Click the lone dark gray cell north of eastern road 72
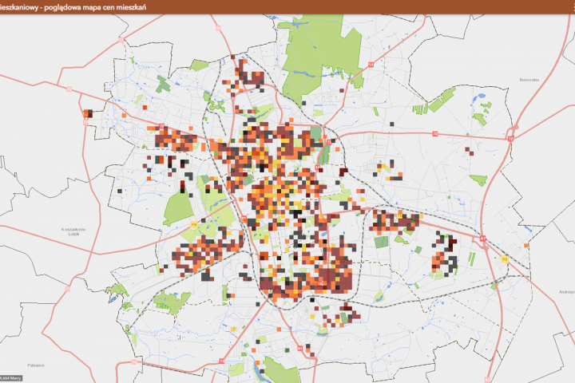This screenshot has height=383, width=575. pyautogui.click(x=391, y=124)
